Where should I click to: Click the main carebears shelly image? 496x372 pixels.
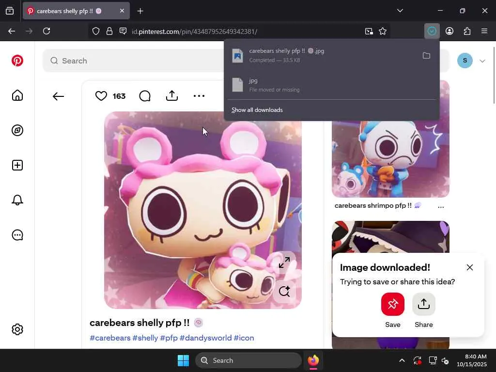pos(203,210)
